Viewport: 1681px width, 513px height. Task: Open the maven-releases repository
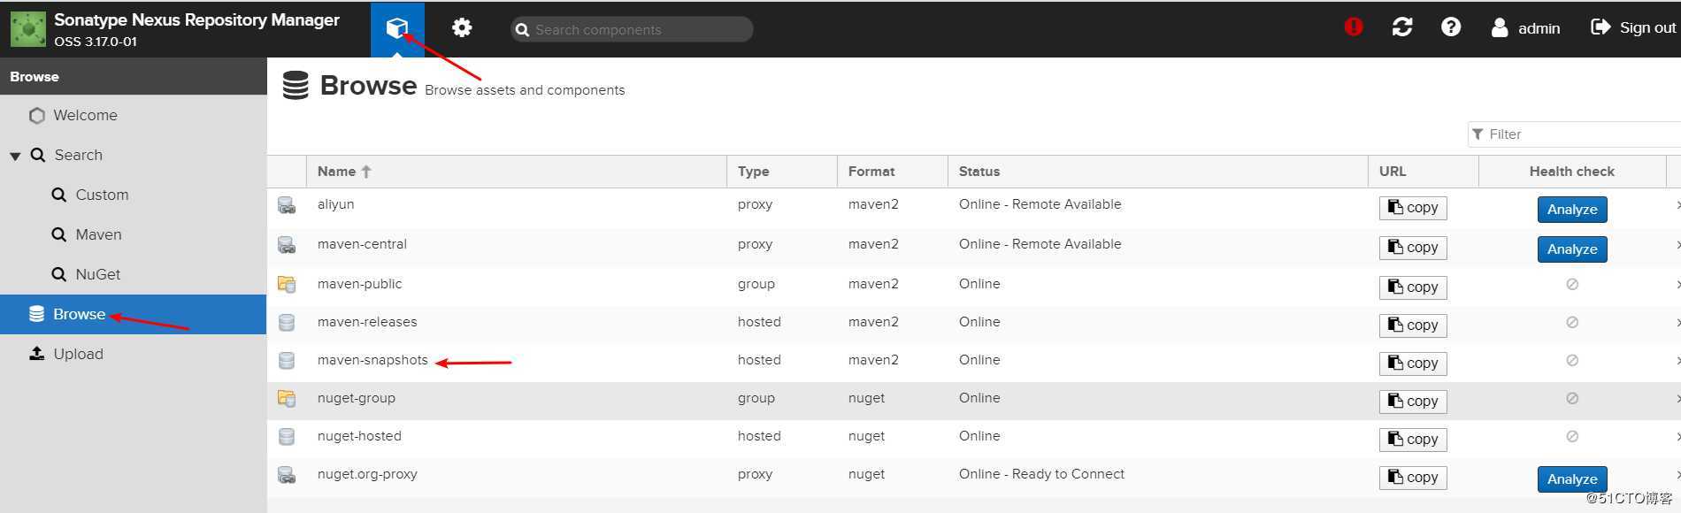[973, 325]
